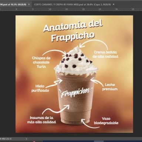Click the 'Insumos de la más alta calidad' label

click(41, 120)
